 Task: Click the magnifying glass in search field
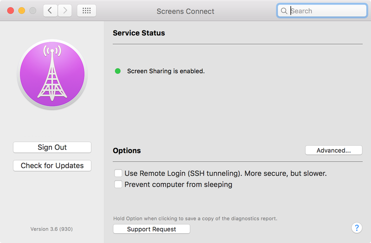coord(284,11)
